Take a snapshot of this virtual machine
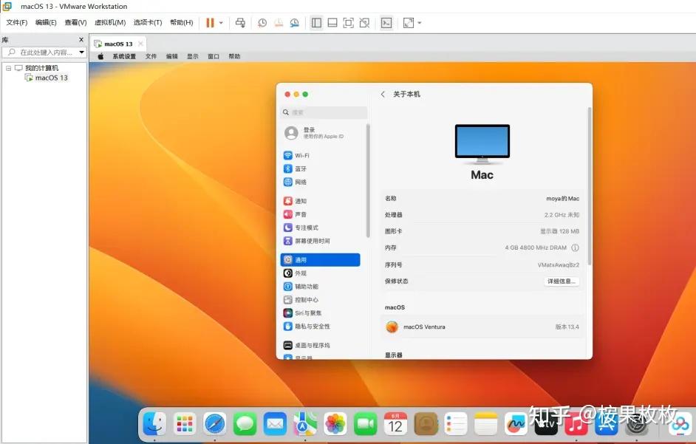Viewport: 696px width, 444px height. [262, 23]
